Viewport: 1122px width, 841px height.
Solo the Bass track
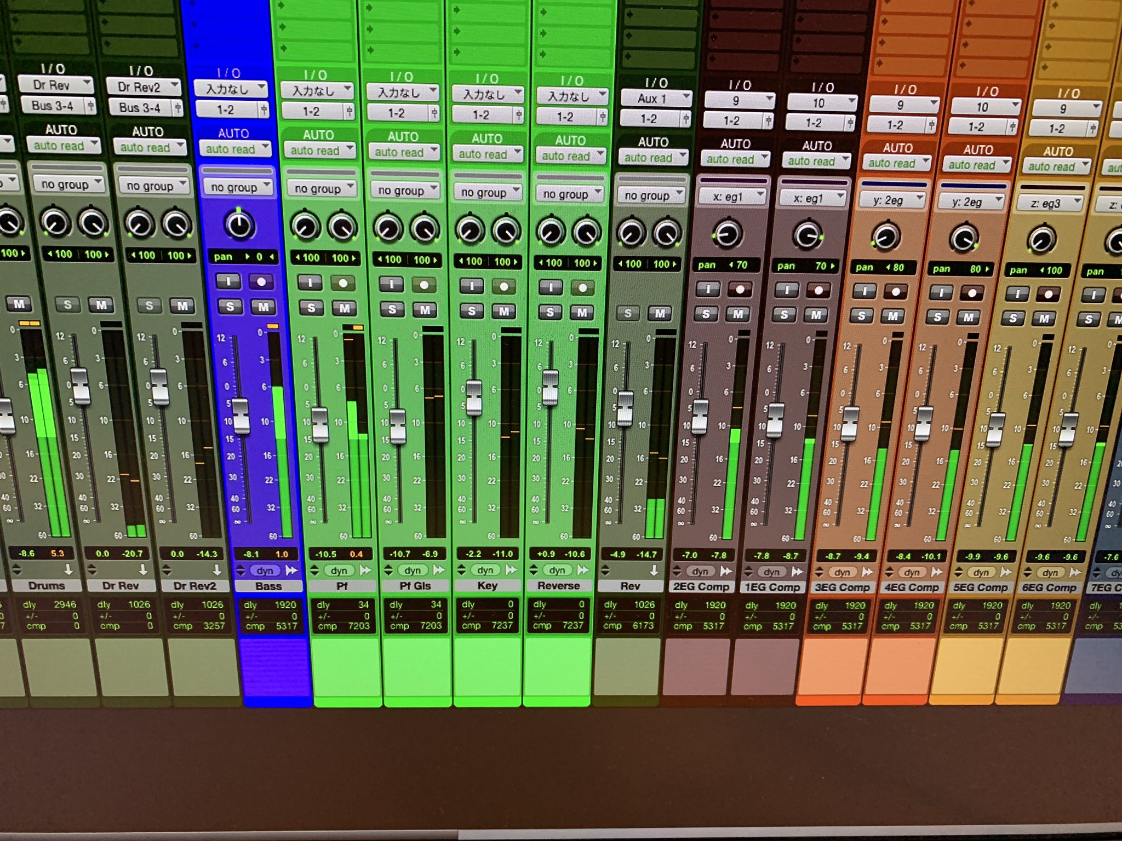click(230, 307)
